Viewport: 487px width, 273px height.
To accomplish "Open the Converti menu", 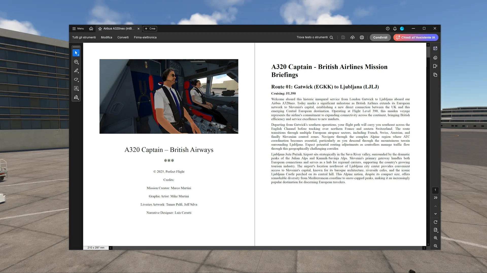I will [x=123, y=38].
